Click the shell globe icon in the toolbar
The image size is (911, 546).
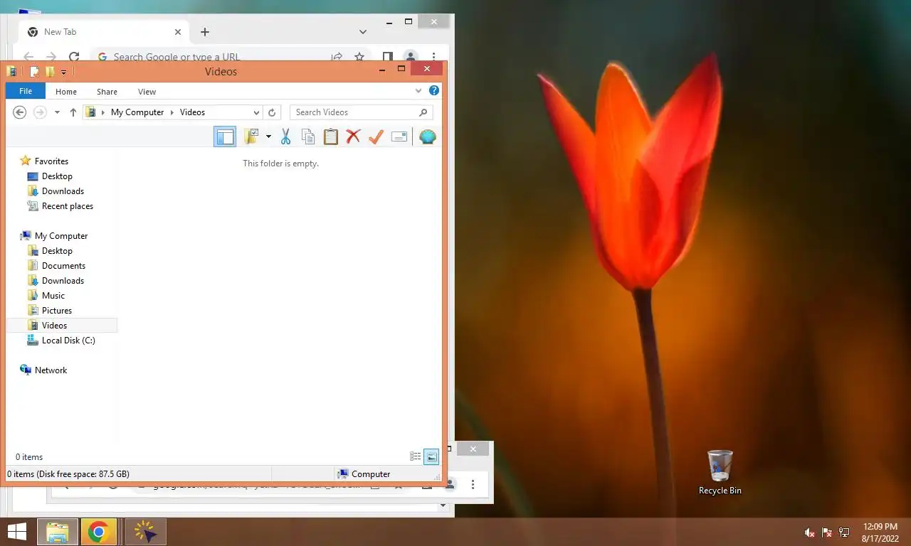click(x=428, y=136)
